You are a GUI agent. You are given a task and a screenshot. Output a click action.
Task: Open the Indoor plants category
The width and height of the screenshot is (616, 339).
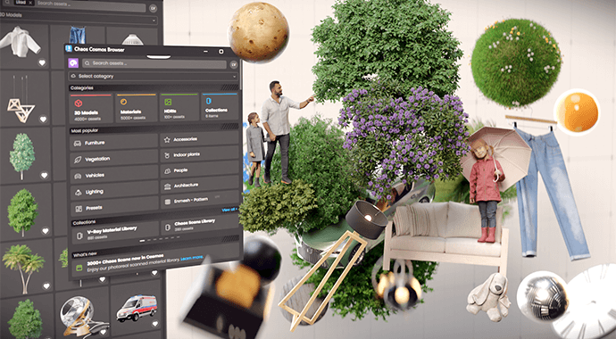199,154
